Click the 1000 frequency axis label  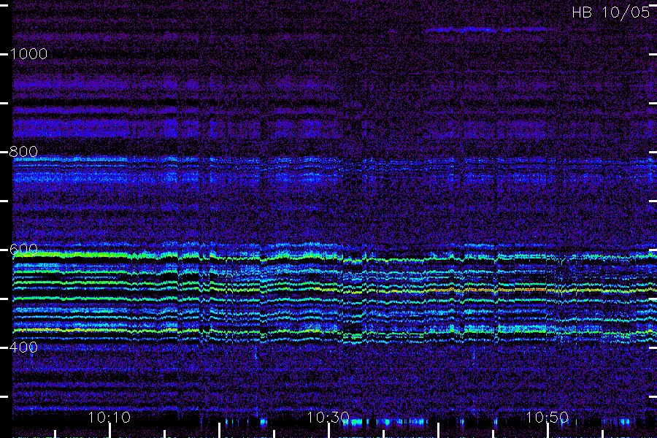click(x=28, y=54)
